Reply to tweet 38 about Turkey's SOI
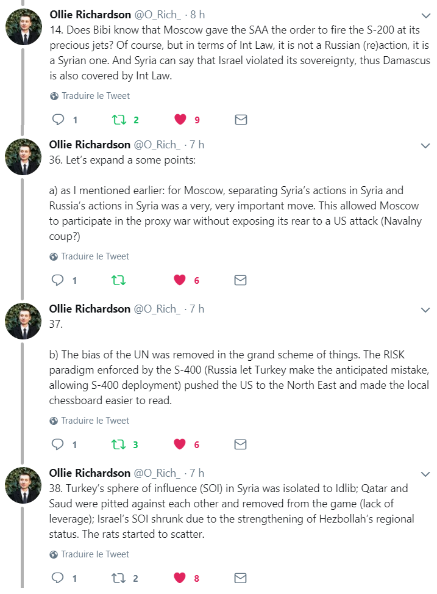This screenshot has height=594, width=437. click(59, 578)
